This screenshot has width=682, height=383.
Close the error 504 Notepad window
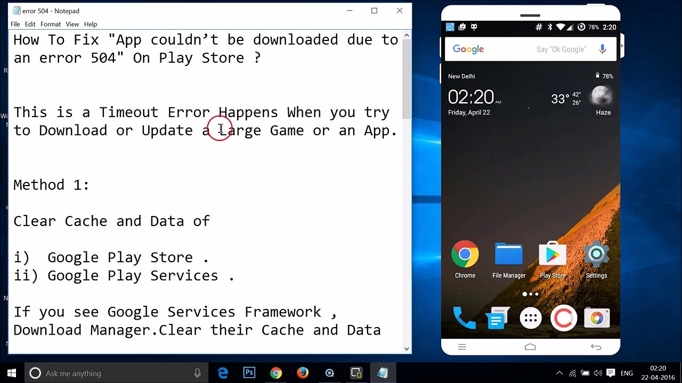tap(399, 11)
